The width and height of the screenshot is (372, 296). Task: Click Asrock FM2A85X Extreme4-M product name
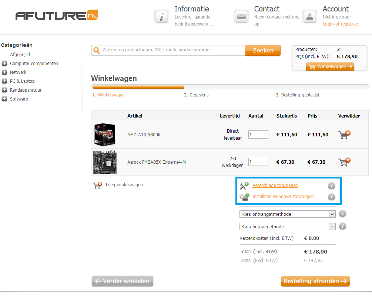coord(157,162)
